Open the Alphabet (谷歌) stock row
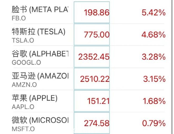 (89, 57)
